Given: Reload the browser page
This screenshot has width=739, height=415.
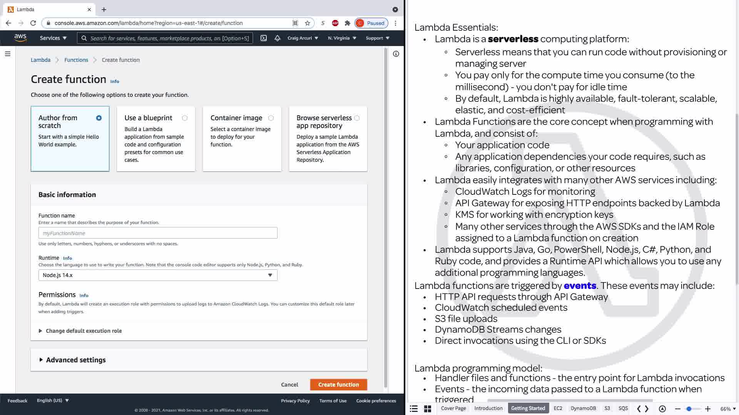Looking at the screenshot, I should [33, 23].
